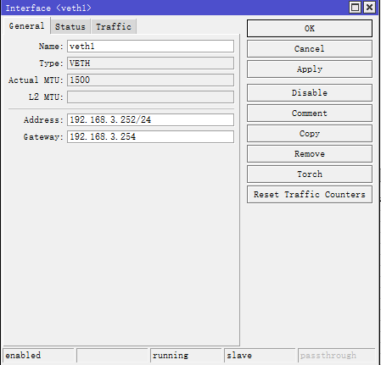Viewport: 381px width, 365px height.
Task: Add a Comment to the interface
Action: tap(310, 113)
